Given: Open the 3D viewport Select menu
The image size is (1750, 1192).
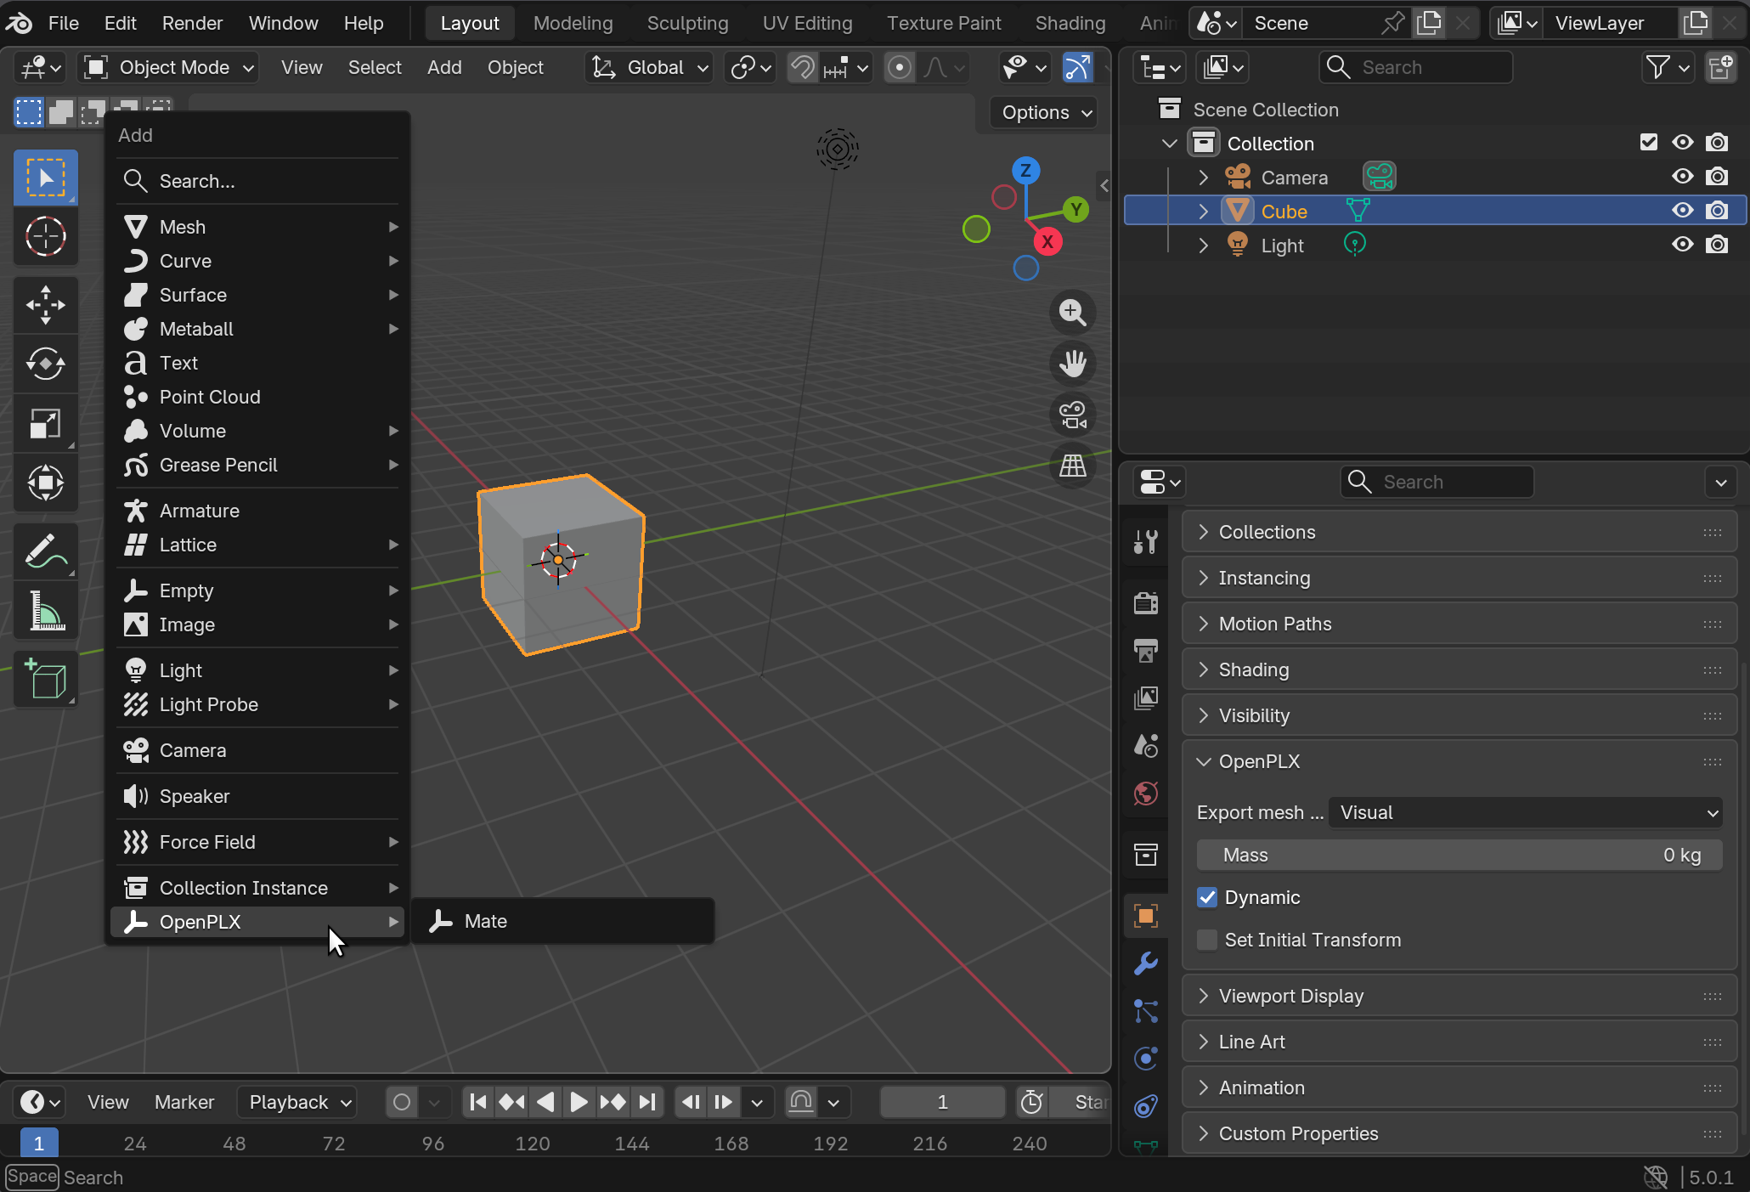Looking at the screenshot, I should [375, 67].
